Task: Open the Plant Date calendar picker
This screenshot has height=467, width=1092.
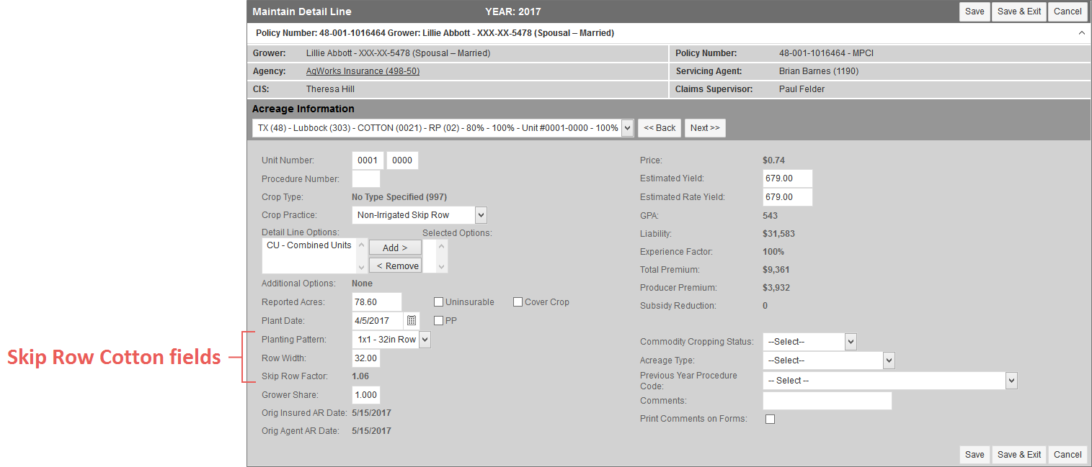Action: (x=412, y=321)
